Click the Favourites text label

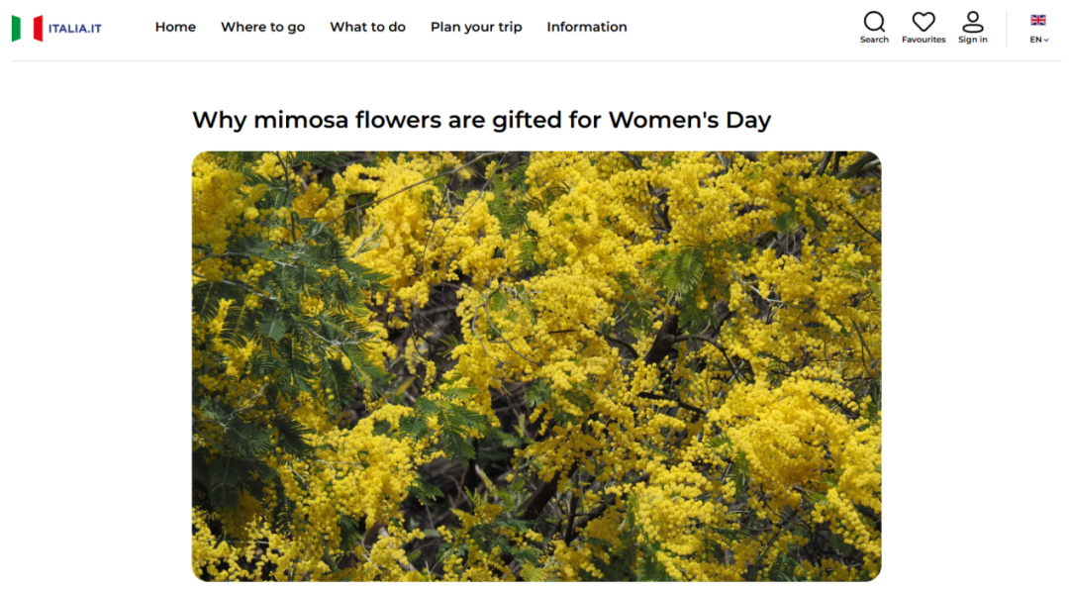[923, 40]
